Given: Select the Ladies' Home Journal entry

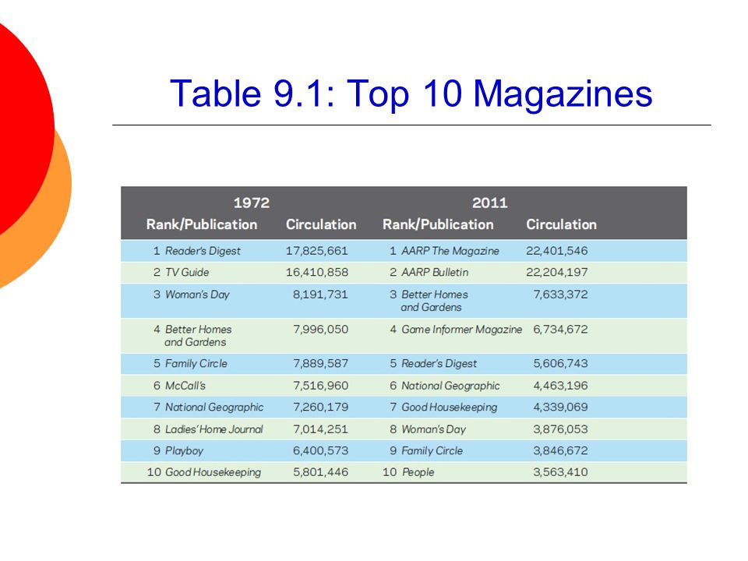Looking at the screenshot, I should point(214,429).
